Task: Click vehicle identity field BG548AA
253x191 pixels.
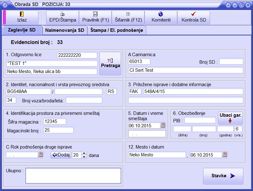Action: (29, 91)
